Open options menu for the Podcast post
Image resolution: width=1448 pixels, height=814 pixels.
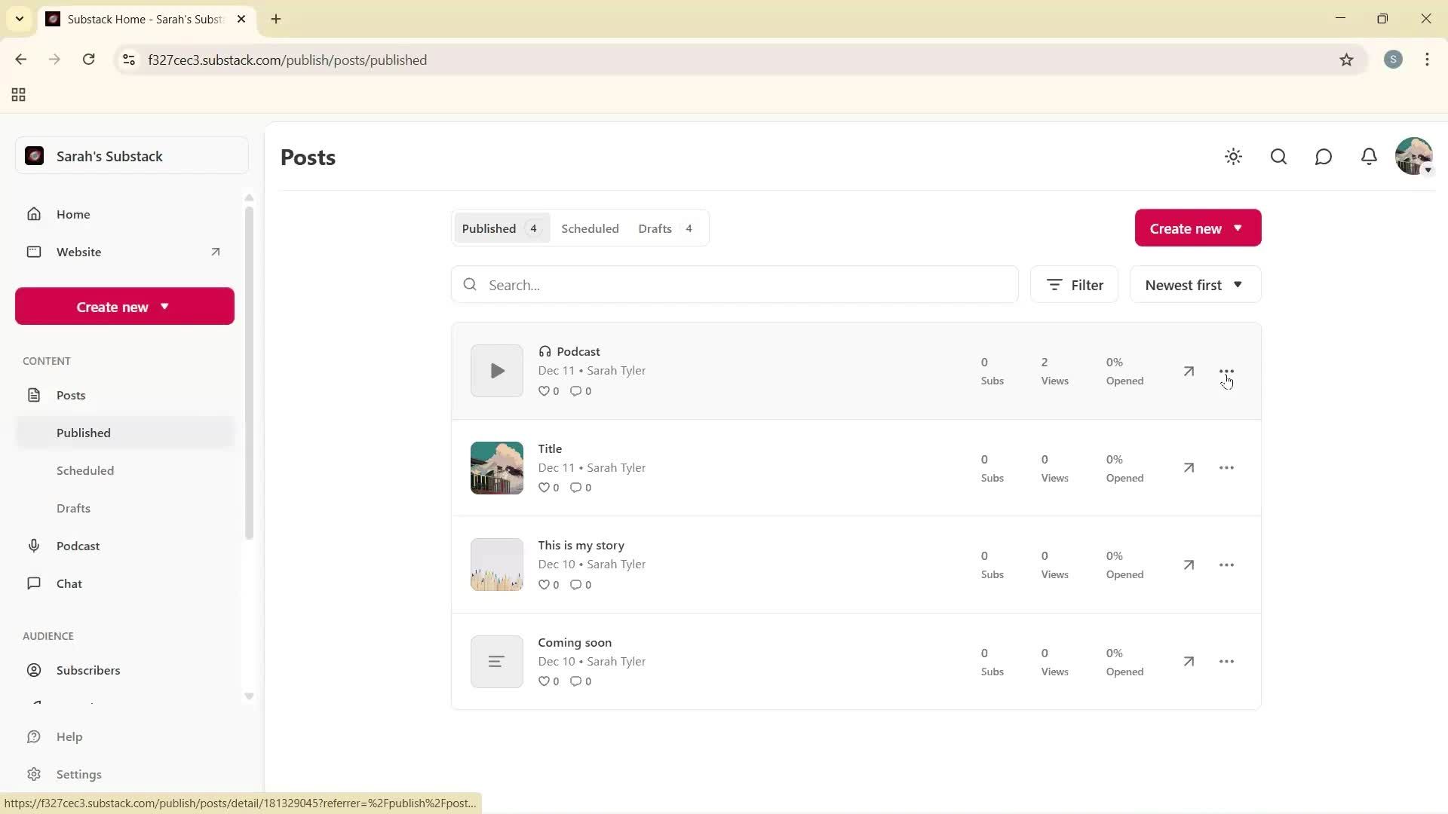coord(1226,371)
